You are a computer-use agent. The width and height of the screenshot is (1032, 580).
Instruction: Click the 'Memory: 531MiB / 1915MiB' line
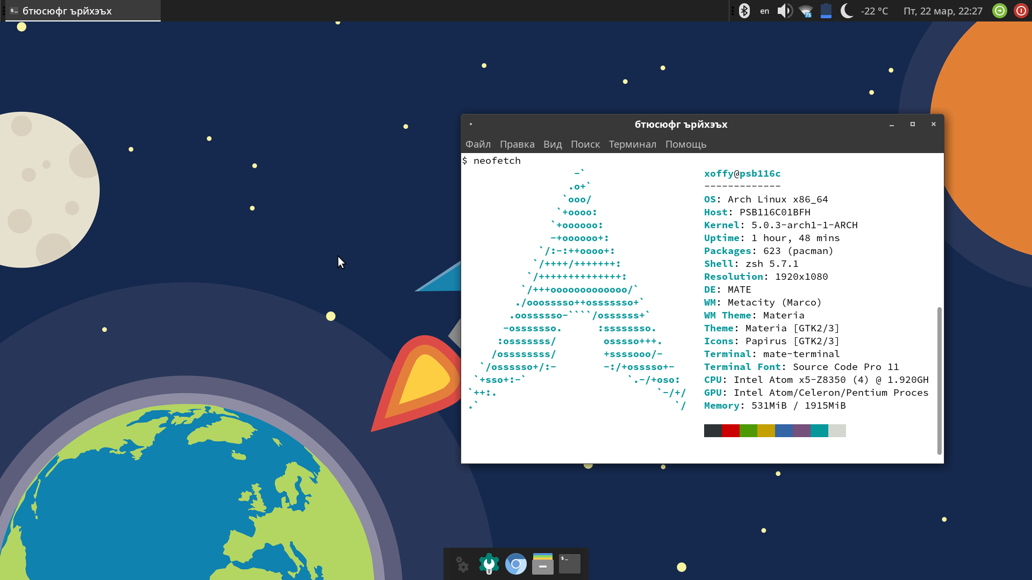point(775,405)
